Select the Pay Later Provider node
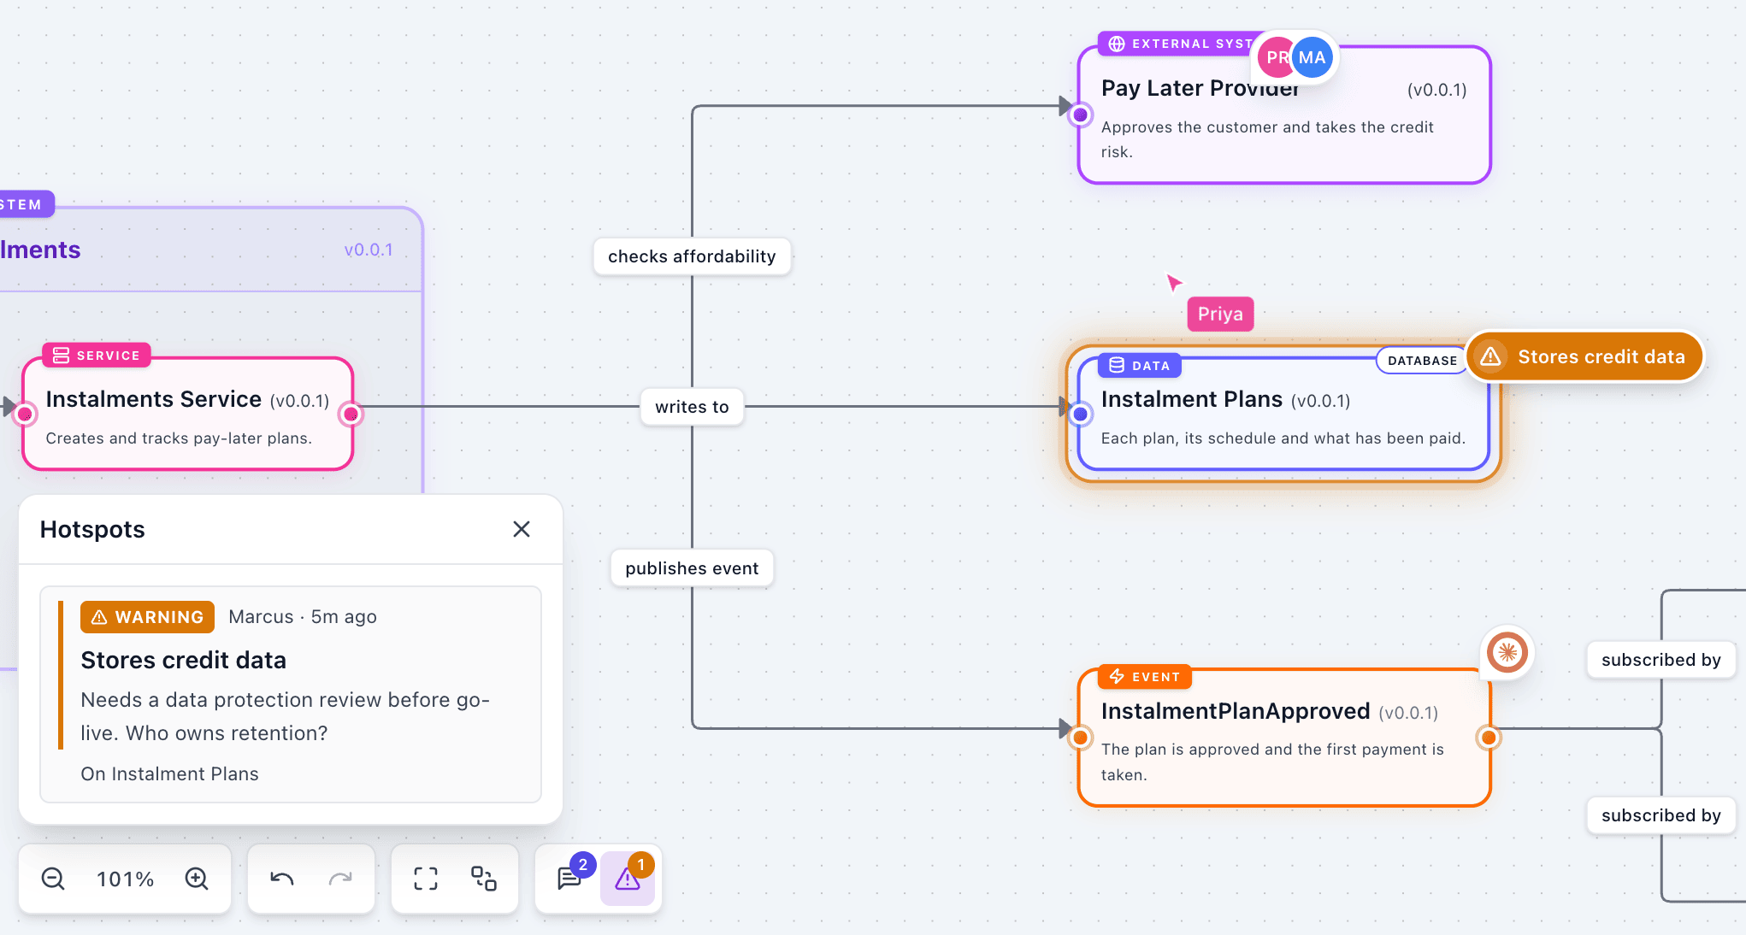 click(x=1284, y=115)
